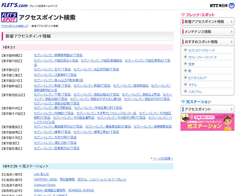Open セブン-イレブン 港区三田1丁目店 link
The height and width of the screenshot is (196, 236).
[x=55, y=143]
